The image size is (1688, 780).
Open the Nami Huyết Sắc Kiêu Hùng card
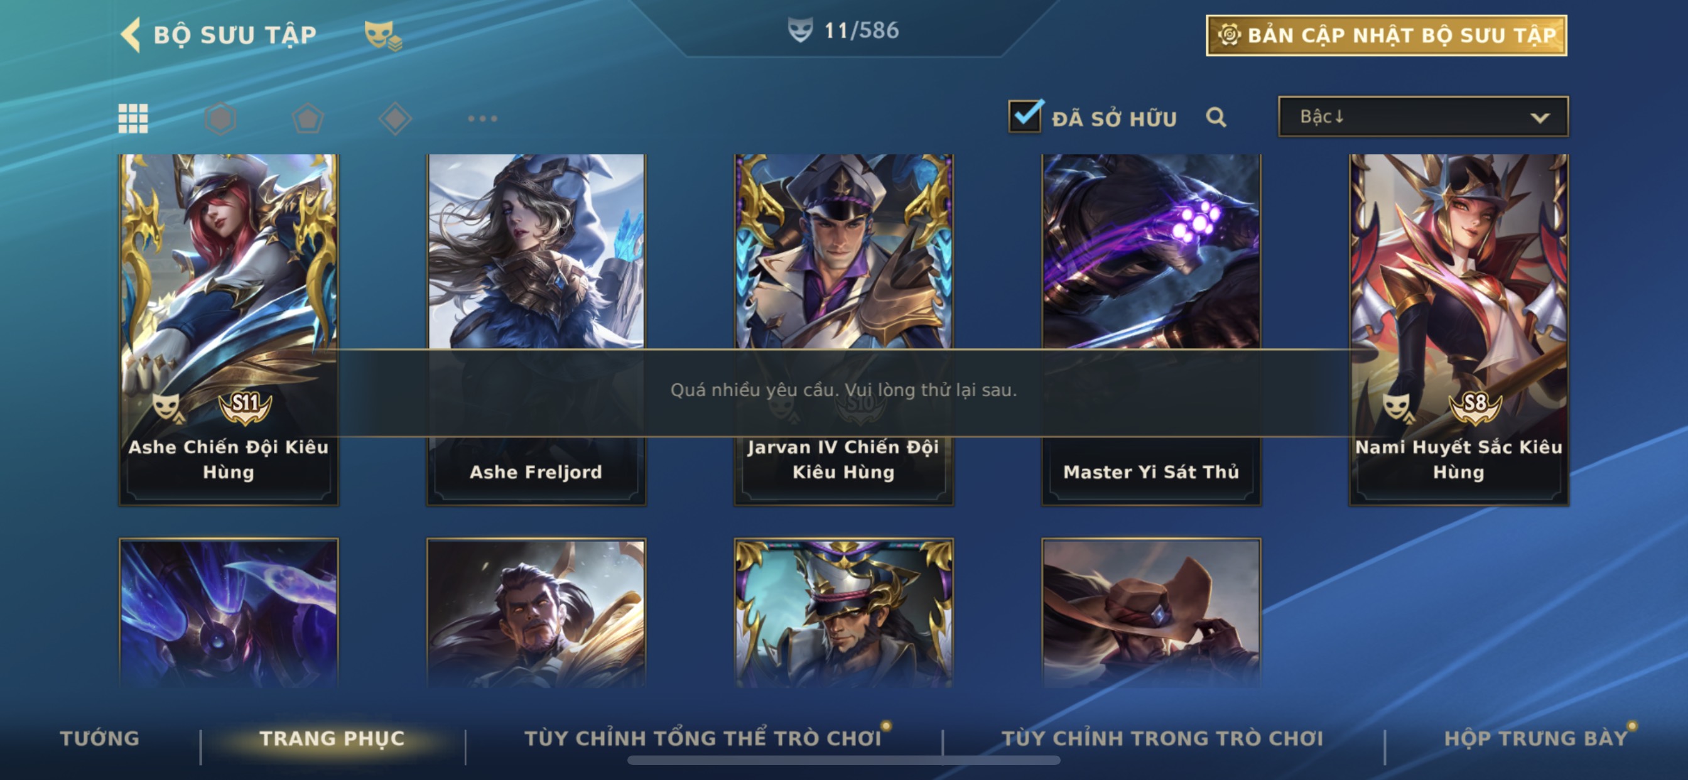click(x=1459, y=330)
